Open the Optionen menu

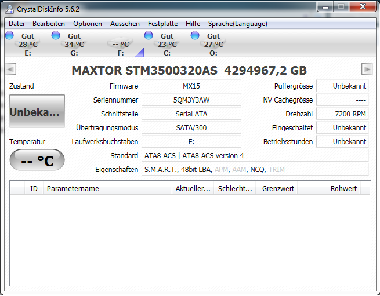pos(88,24)
